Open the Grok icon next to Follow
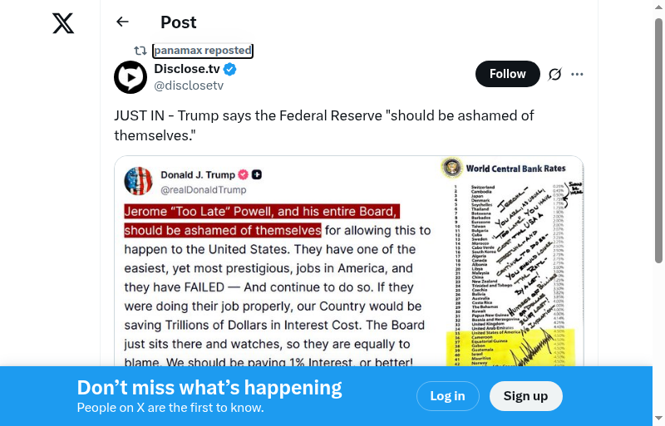 [x=554, y=74]
